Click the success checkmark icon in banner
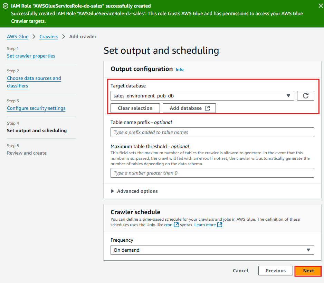 click(x=6, y=6)
